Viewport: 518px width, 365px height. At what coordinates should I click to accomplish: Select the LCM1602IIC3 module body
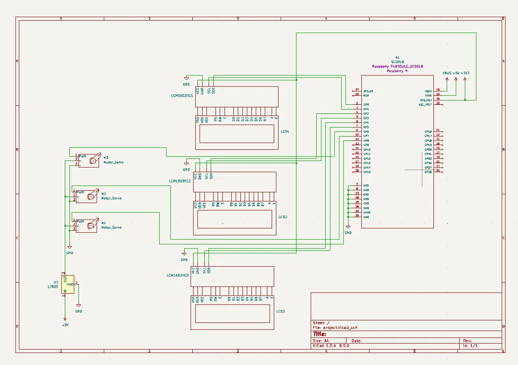pos(232,276)
